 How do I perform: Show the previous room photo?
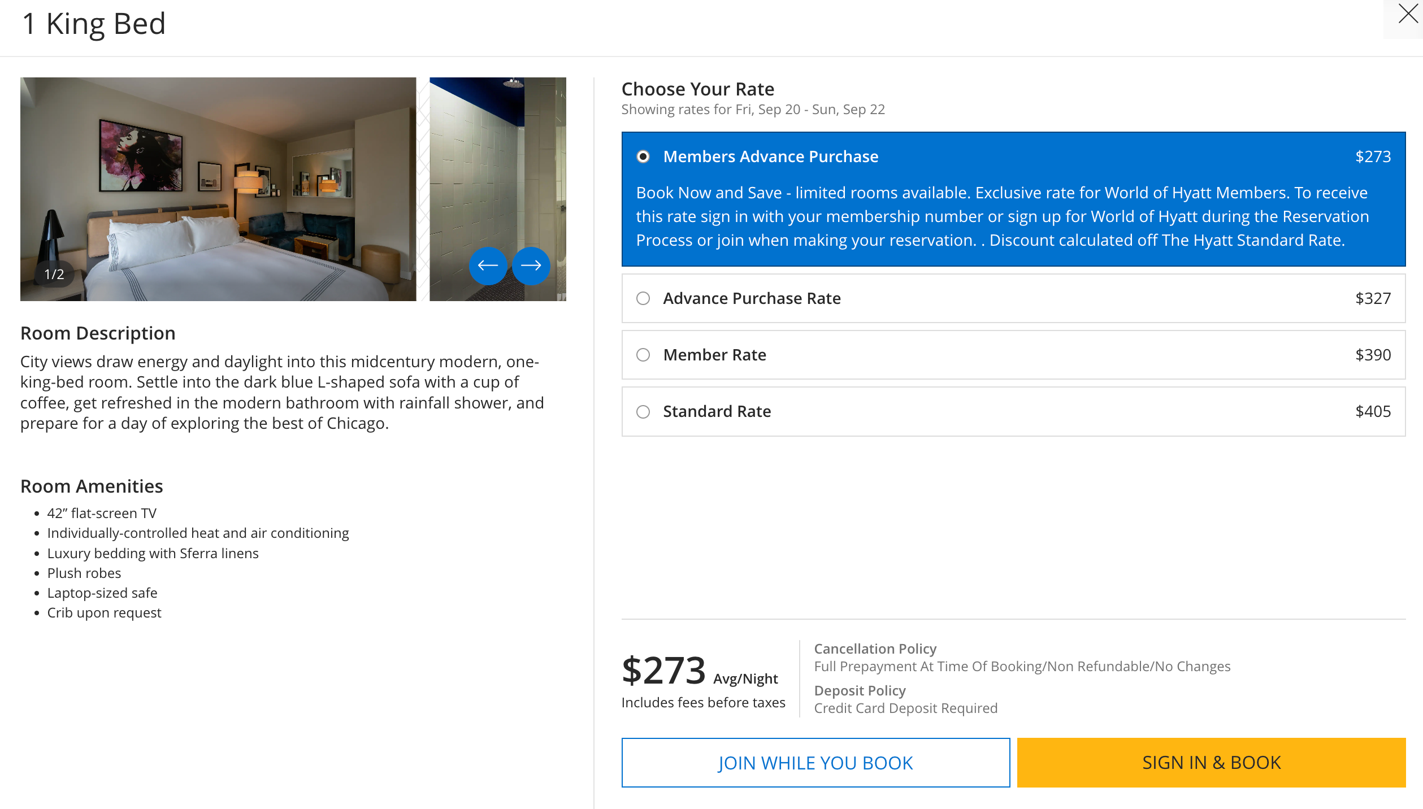(x=488, y=266)
